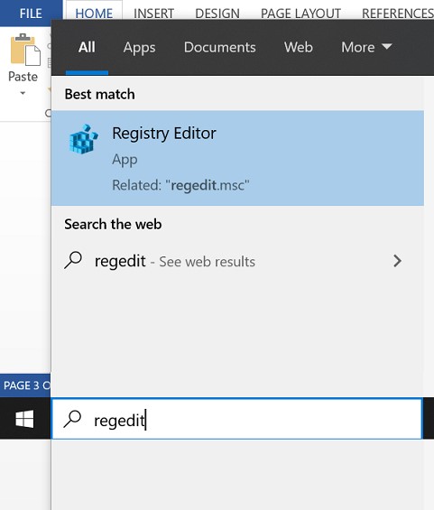Switch to the All search tab

(87, 48)
